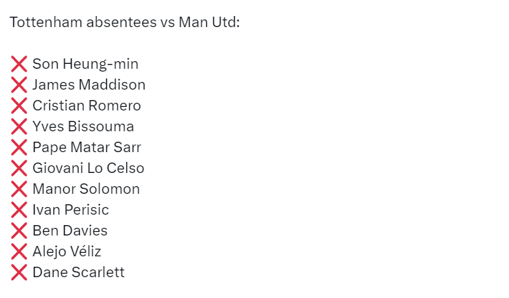Click the name James Maddison

point(89,85)
